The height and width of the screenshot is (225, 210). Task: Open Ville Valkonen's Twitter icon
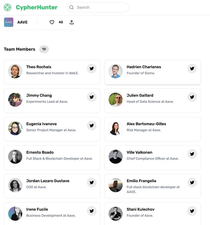click(x=192, y=154)
